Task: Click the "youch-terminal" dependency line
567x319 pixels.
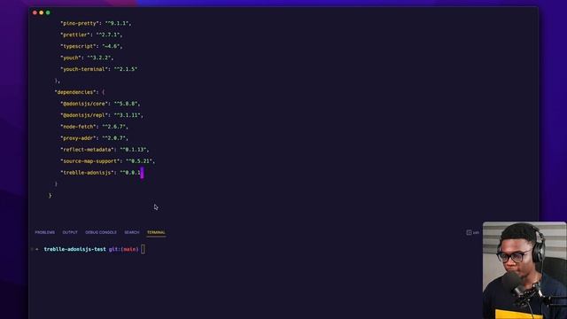Action: pyautogui.click(x=98, y=69)
